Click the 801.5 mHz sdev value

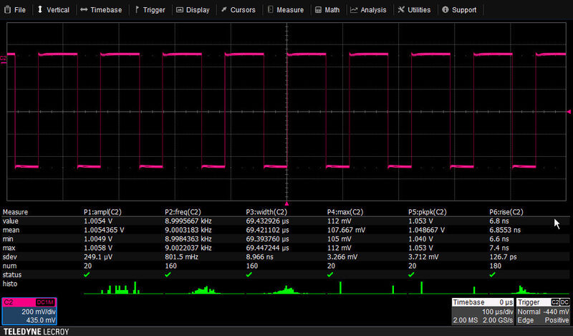click(x=182, y=257)
